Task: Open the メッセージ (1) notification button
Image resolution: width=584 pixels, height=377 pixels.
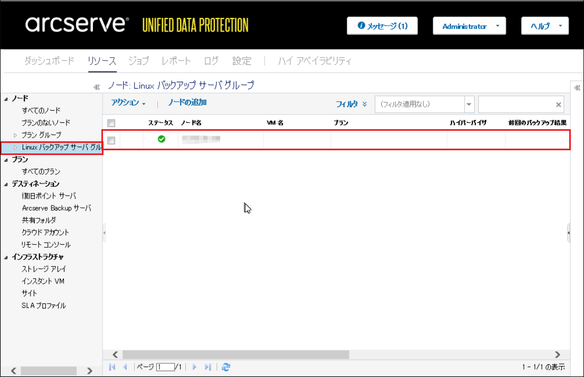Action: [382, 26]
